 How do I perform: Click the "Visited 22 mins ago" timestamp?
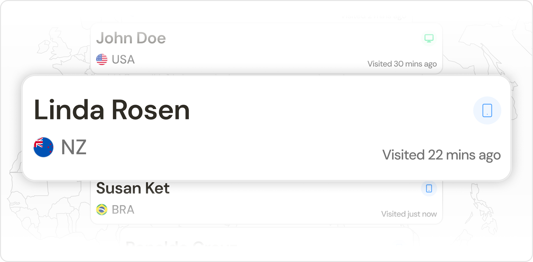click(441, 155)
